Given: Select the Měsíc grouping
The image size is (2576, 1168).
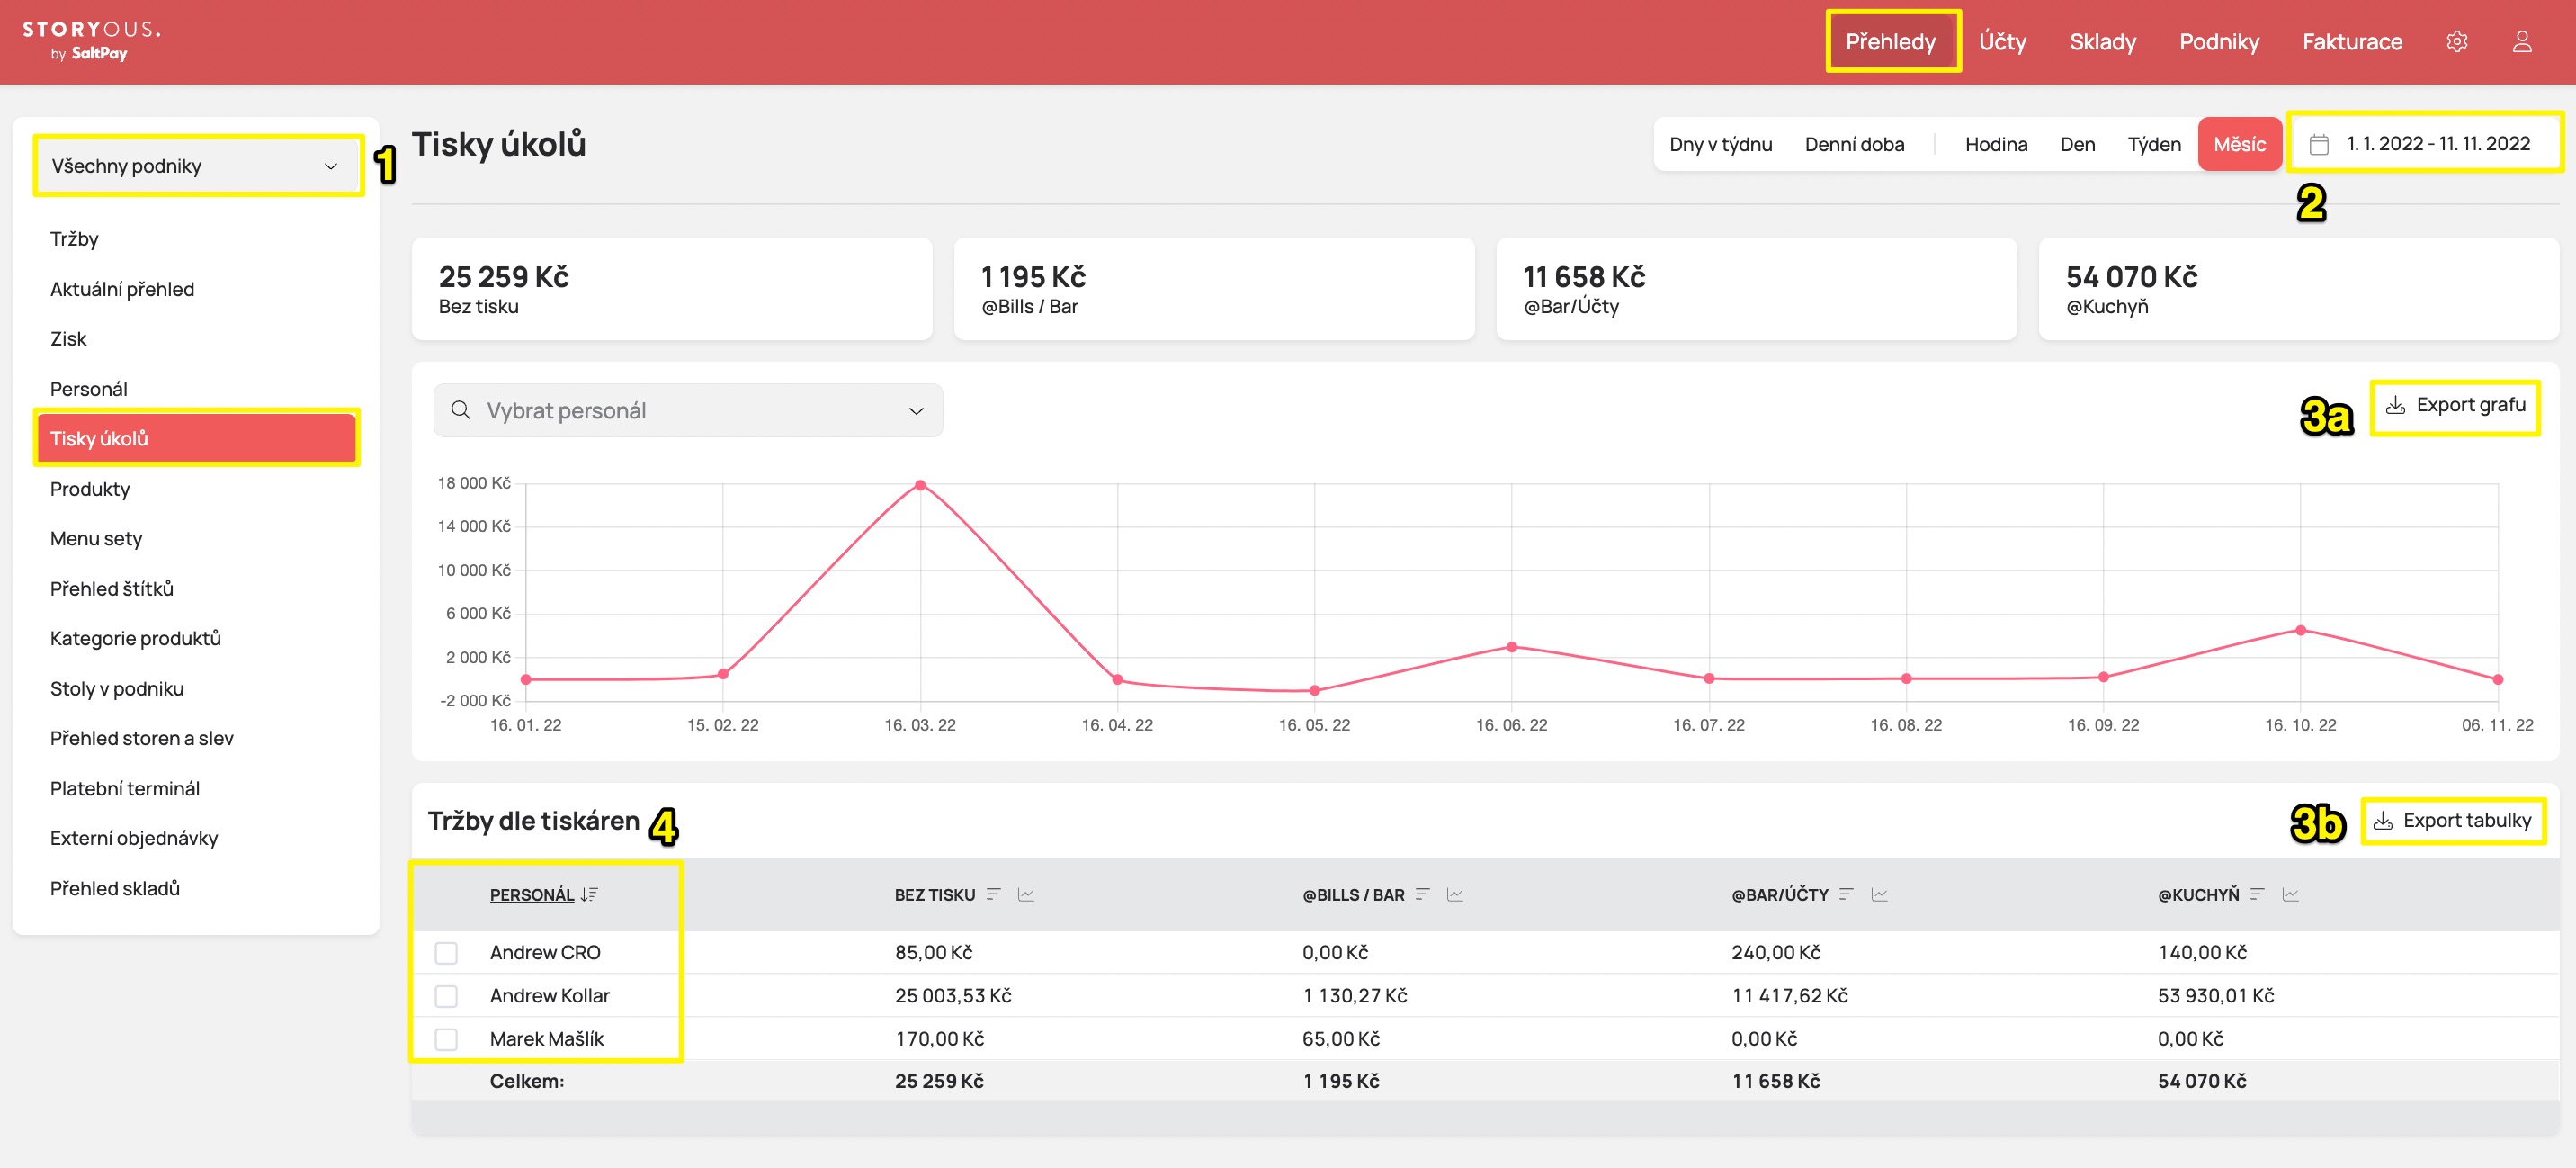Looking at the screenshot, I should tap(2239, 144).
